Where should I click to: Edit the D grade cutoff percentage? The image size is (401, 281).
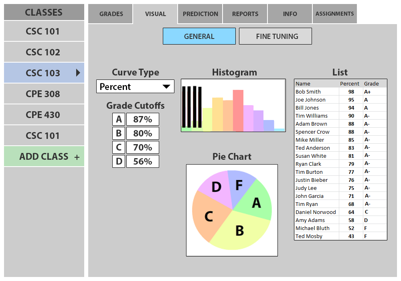pos(142,161)
